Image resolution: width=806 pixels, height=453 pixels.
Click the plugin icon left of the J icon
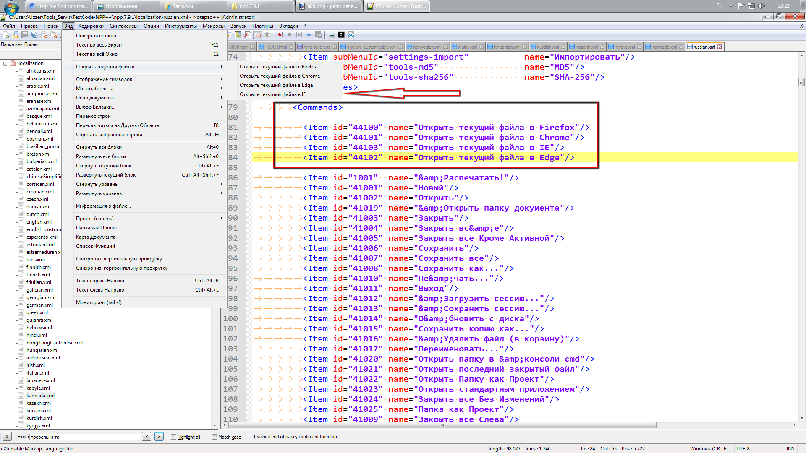332,35
